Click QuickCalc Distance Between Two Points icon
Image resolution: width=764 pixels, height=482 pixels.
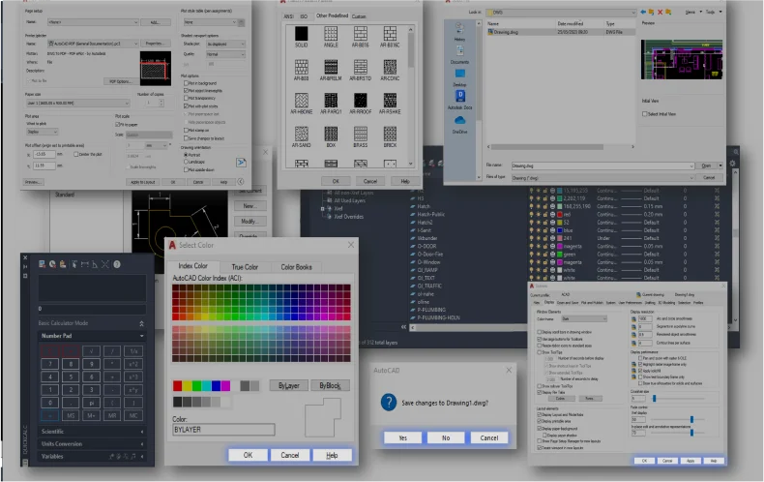(85, 264)
